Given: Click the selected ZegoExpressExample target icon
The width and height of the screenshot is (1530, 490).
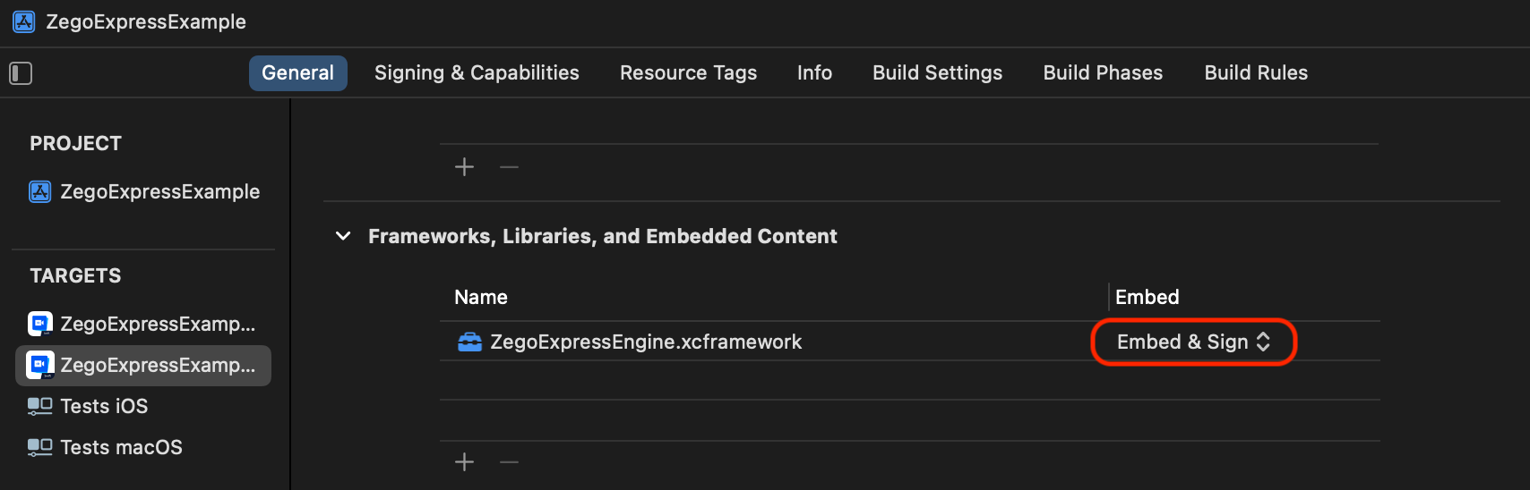Looking at the screenshot, I should pyautogui.click(x=40, y=365).
